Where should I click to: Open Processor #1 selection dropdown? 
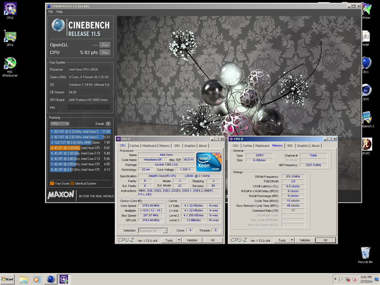click(x=153, y=231)
